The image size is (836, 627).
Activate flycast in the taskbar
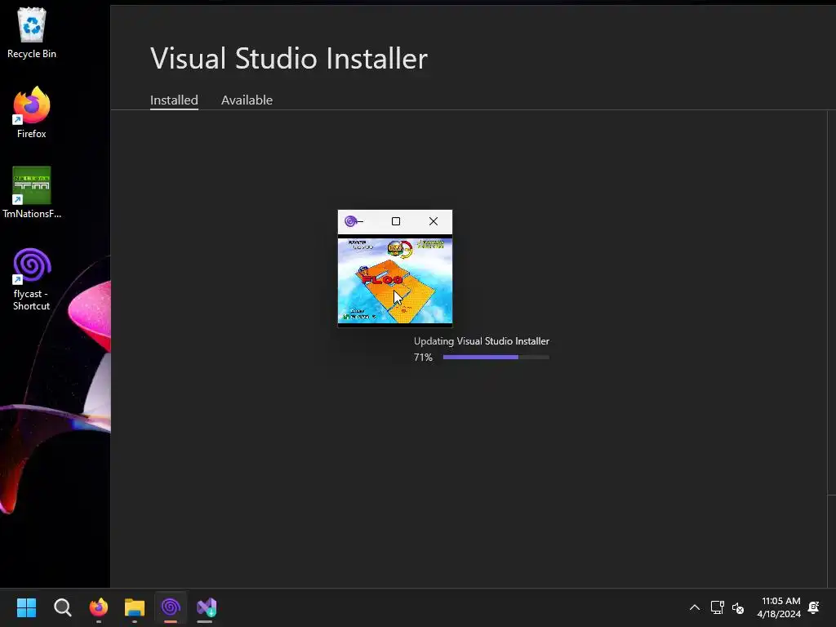coord(171,607)
